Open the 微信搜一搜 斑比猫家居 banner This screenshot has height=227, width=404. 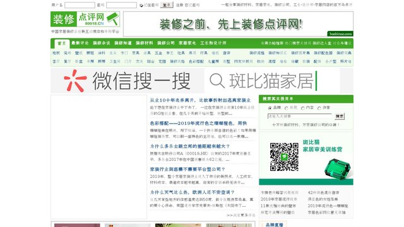pos(202,81)
